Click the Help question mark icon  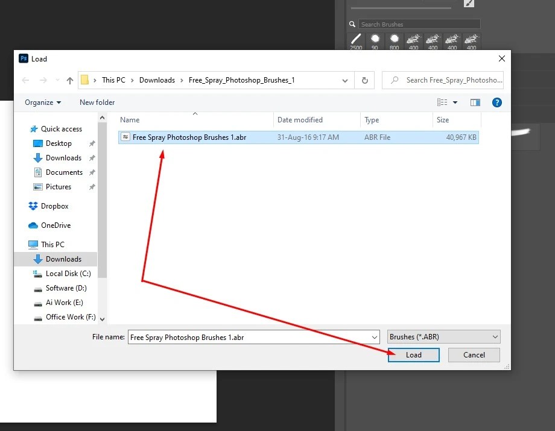pyautogui.click(x=496, y=102)
